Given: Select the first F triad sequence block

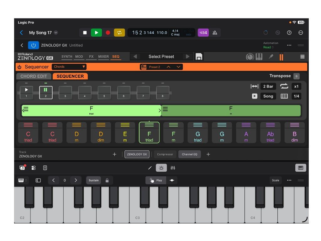Looking at the screenshot, I should (x=91, y=111).
